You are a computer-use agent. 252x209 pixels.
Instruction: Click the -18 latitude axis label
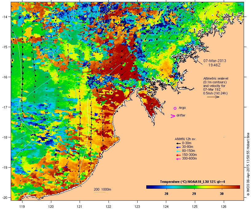[5, 137]
